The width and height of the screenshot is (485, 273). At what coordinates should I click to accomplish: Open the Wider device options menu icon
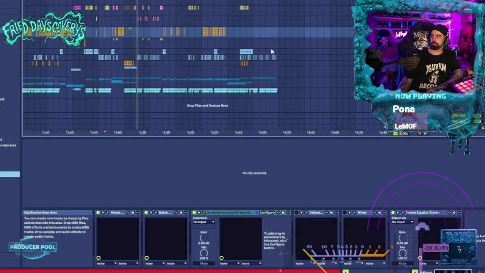[x=384, y=212]
